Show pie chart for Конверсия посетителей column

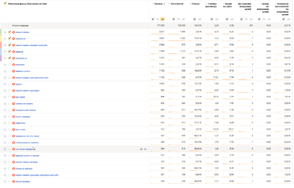pyautogui.click(x=284, y=19)
